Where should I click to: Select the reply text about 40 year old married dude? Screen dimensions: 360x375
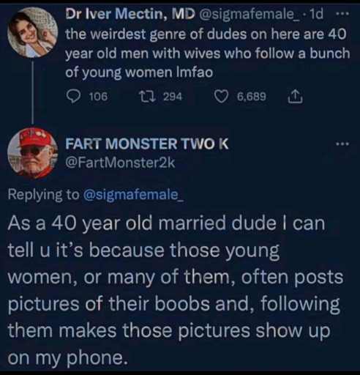(175, 291)
